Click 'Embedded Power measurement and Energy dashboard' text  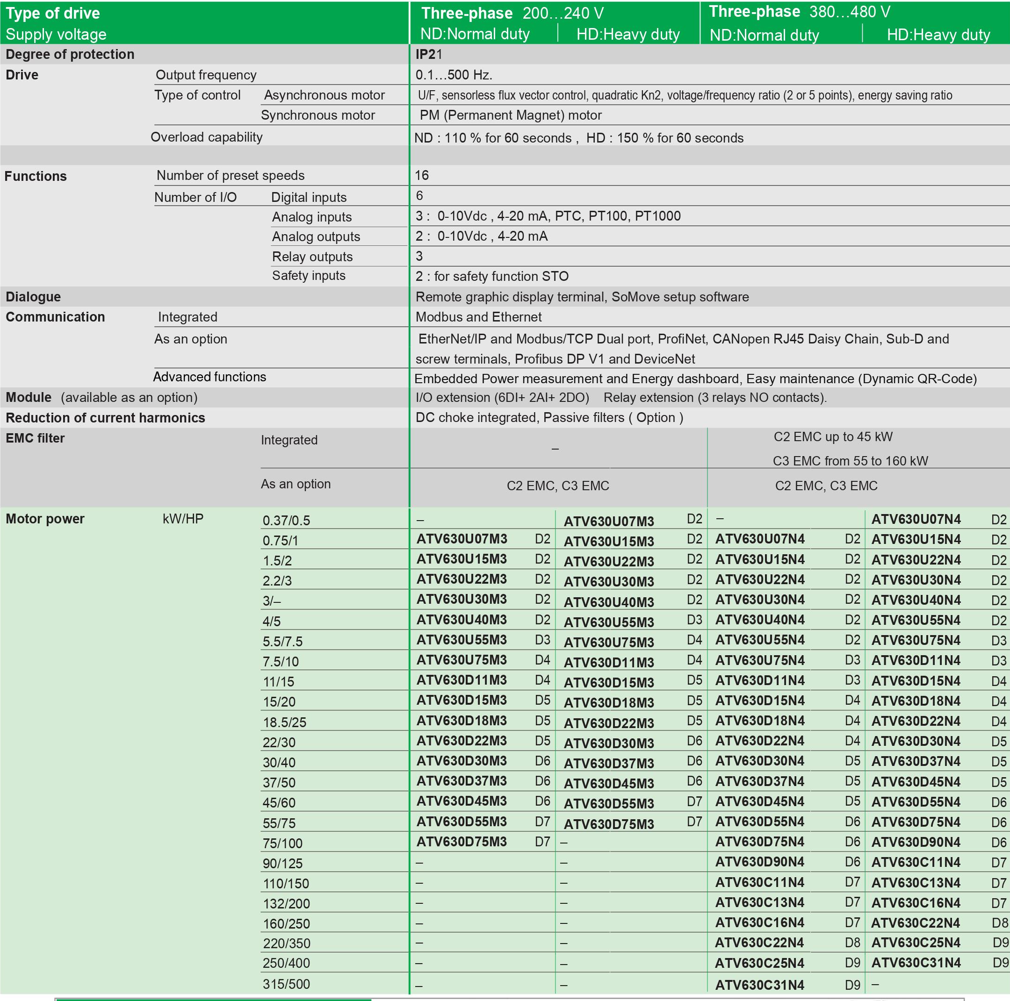(x=577, y=379)
